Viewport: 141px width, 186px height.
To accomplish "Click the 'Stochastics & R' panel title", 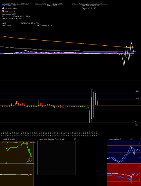I will pos(115,139).
